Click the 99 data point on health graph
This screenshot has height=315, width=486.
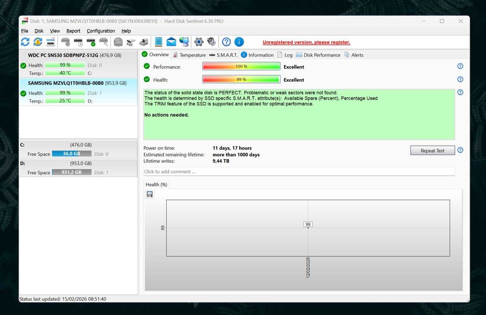[x=308, y=225]
